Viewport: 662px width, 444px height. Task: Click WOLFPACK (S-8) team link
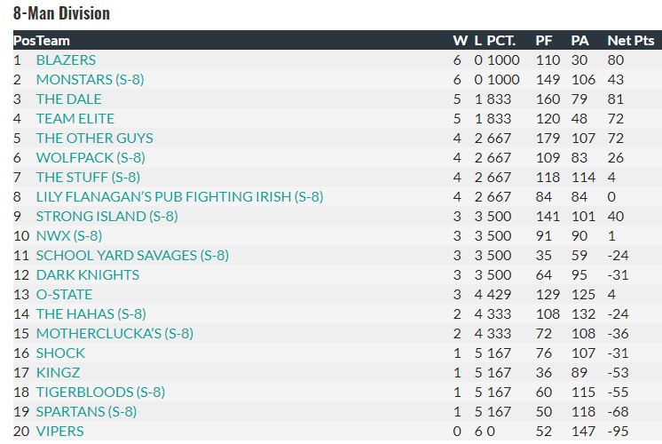point(91,157)
